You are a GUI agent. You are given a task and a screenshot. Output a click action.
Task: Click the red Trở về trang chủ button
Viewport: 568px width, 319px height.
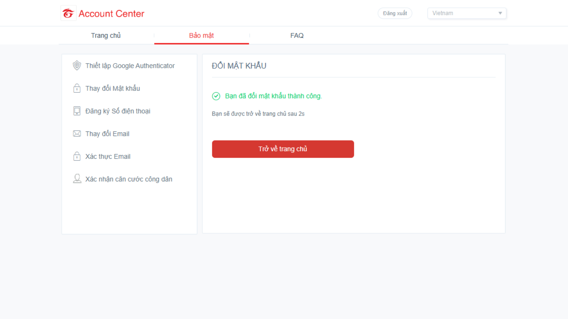point(283,149)
